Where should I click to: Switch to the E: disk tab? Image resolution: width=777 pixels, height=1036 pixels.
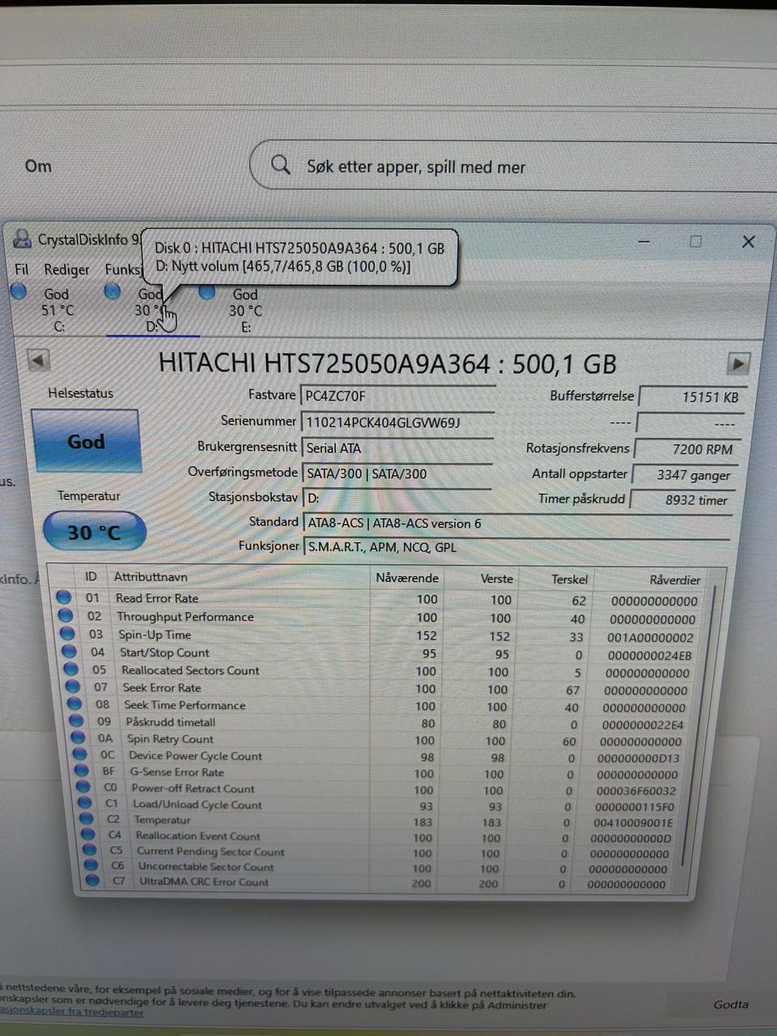point(244,311)
